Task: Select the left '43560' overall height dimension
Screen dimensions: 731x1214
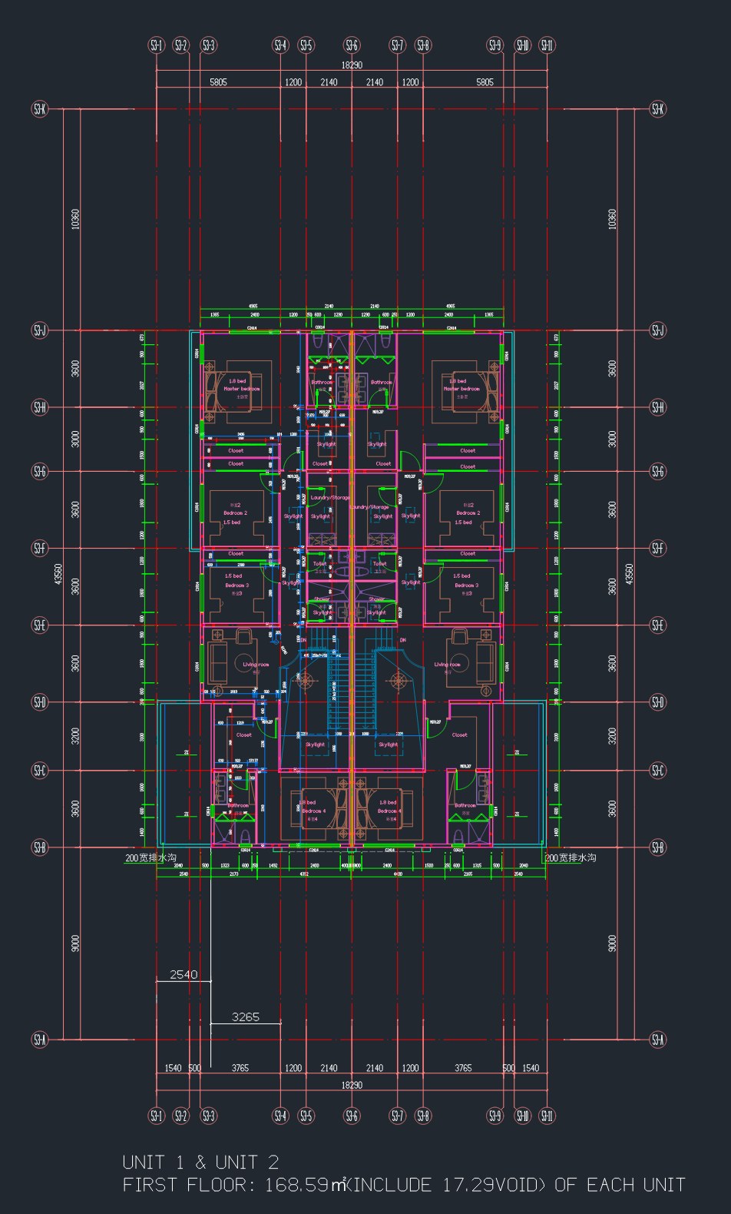Action: pos(58,574)
